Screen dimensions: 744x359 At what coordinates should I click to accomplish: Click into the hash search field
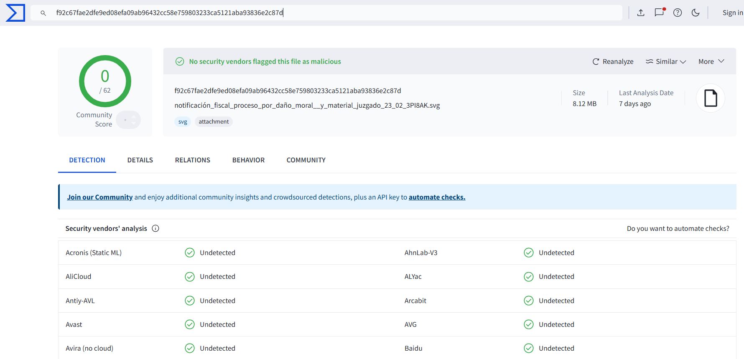tap(334, 13)
